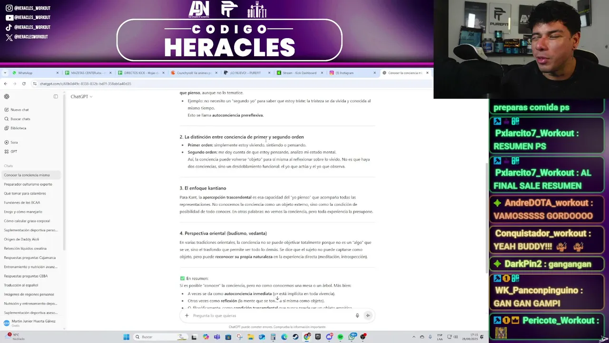Viewport: 609px width, 343px height.
Task: Start a new chat with Nuevo chat
Action: pos(17,110)
